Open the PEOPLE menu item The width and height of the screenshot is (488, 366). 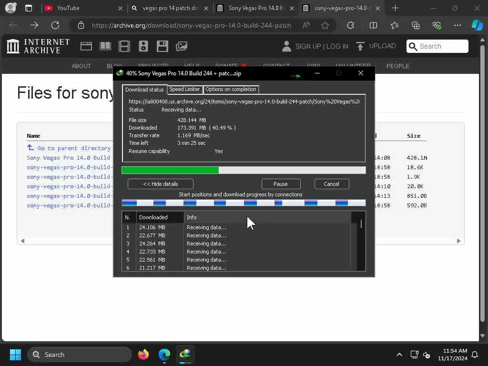pyautogui.click(x=398, y=66)
